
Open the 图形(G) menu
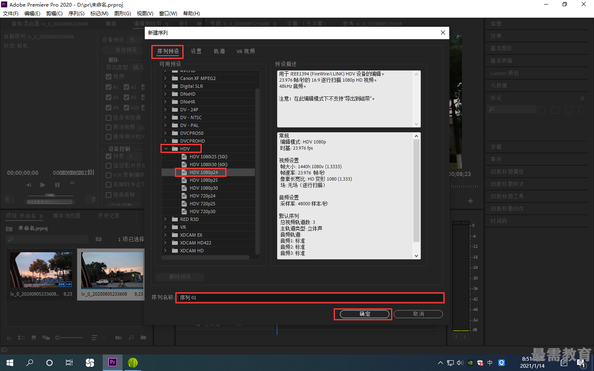[123, 14]
